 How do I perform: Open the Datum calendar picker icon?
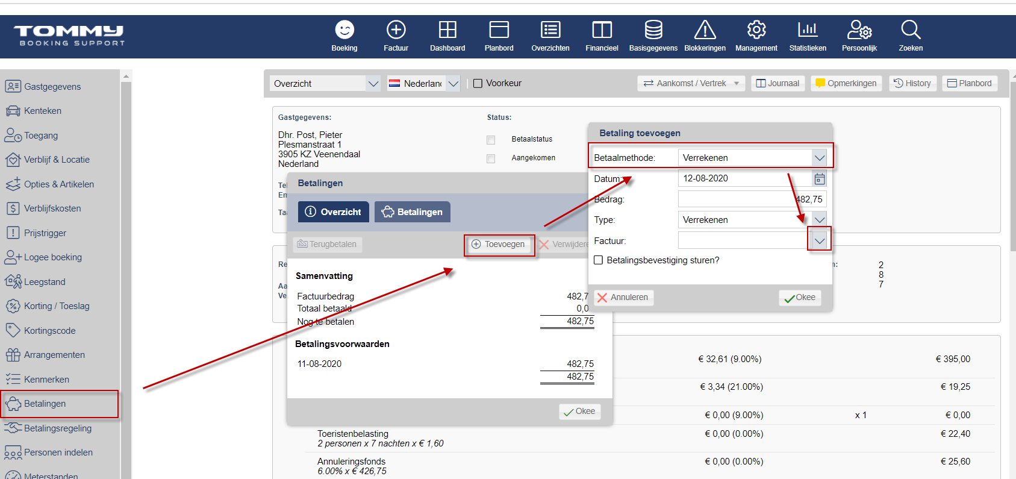click(x=820, y=178)
